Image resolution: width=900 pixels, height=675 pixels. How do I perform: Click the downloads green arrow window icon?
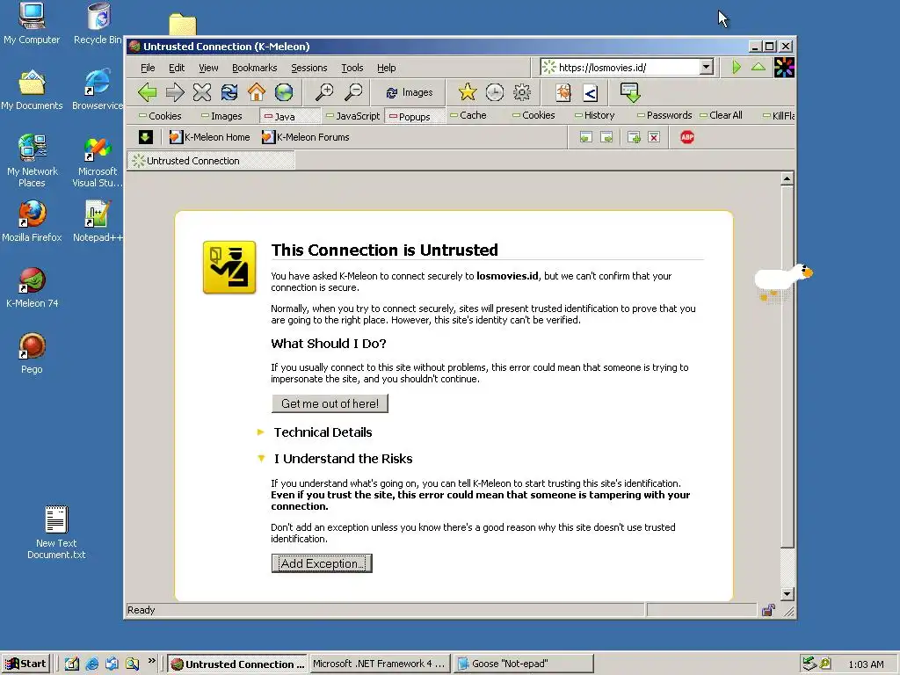(630, 92)
